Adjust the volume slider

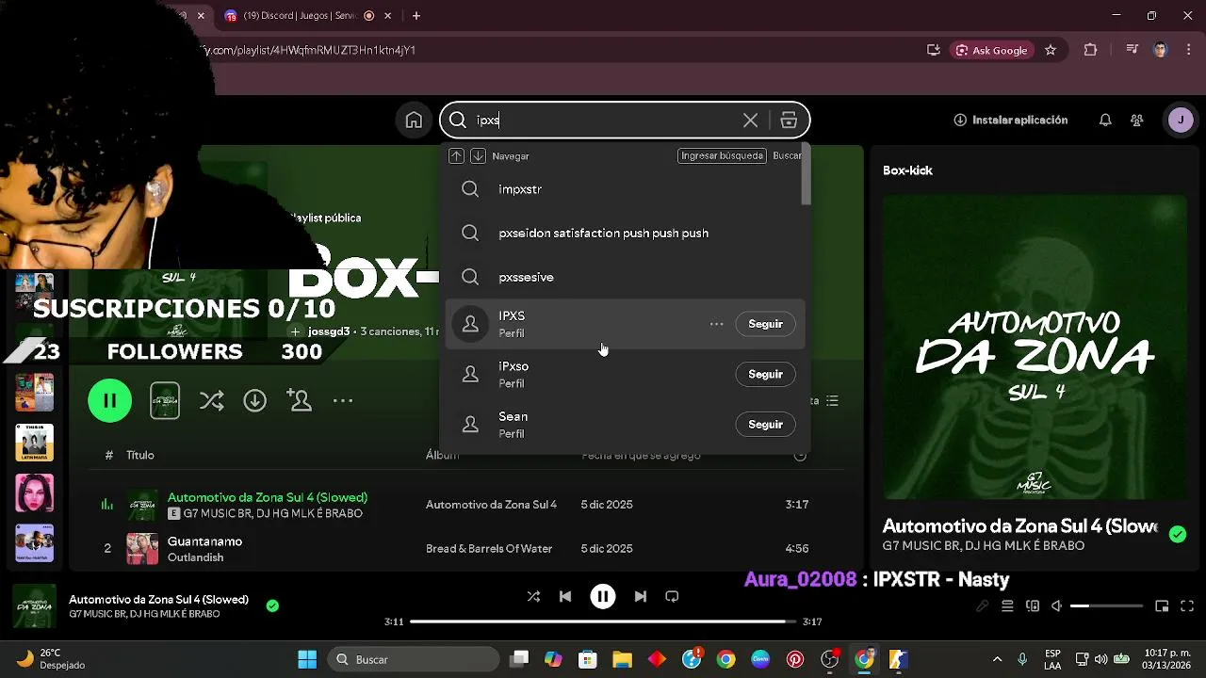click(x=1106, y=606)
